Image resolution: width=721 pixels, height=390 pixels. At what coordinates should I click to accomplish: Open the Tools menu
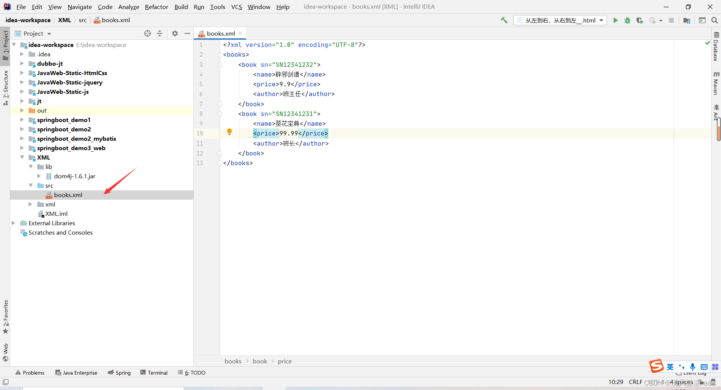pyautogui.click(x=217, y=7)
